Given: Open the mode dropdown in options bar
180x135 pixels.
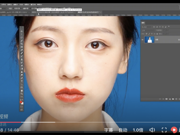Looking at the screenshot, I should pos(3,8).
